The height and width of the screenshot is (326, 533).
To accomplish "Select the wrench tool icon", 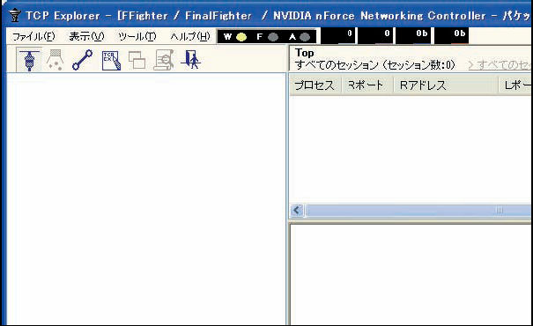I will (x=82, y=60).
